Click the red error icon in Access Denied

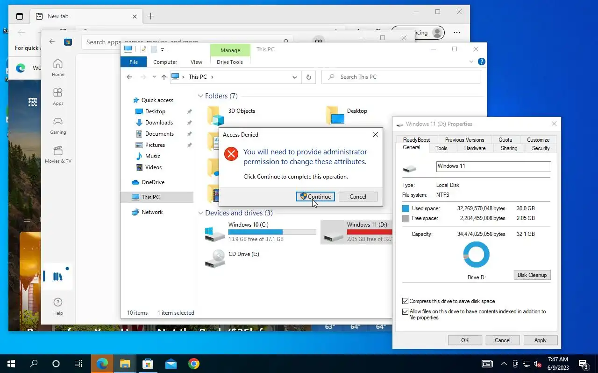click(x=231, y=154)
